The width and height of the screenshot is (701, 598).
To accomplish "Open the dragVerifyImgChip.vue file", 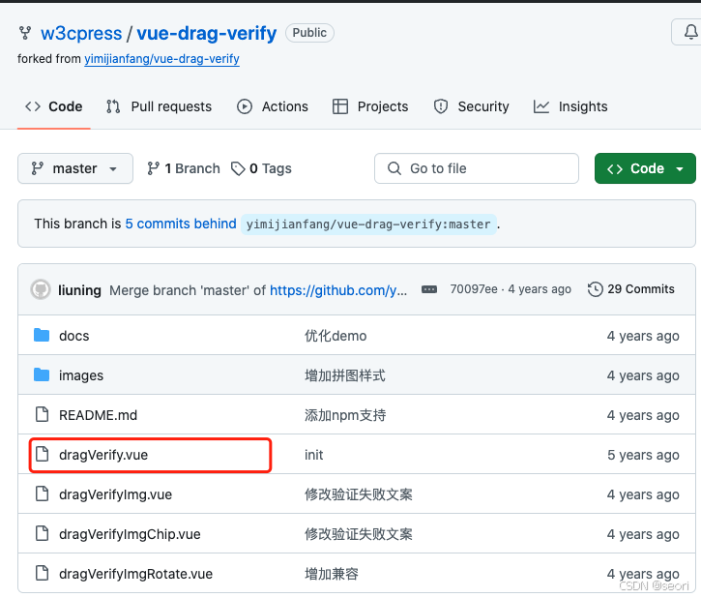I will point(130,534).
